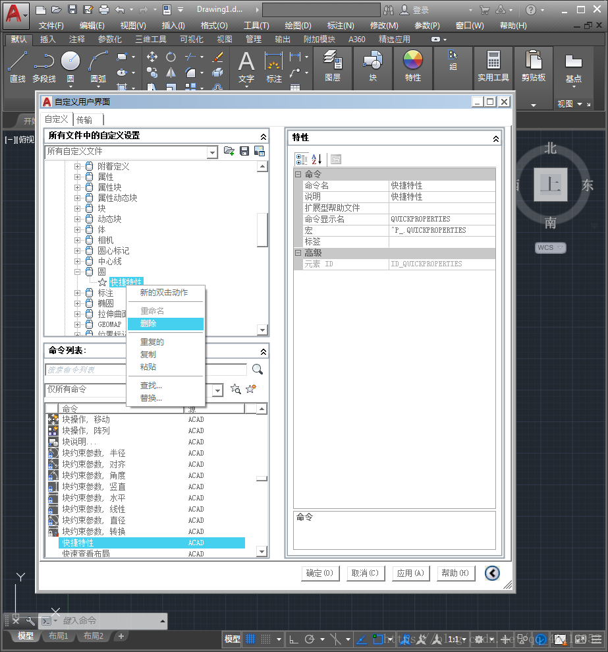Expand the 属性块 tree node
Viewport: 608px width, 652px height.
click(x=77, y=187)
